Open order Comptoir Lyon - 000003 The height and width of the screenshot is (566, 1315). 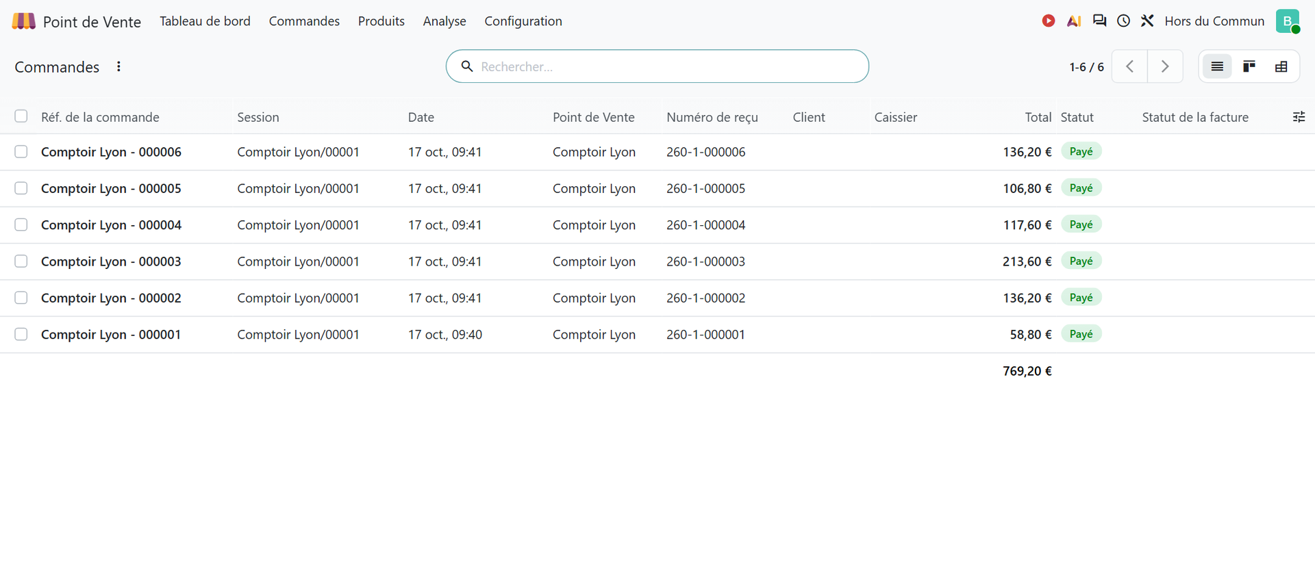coord(111,261)
